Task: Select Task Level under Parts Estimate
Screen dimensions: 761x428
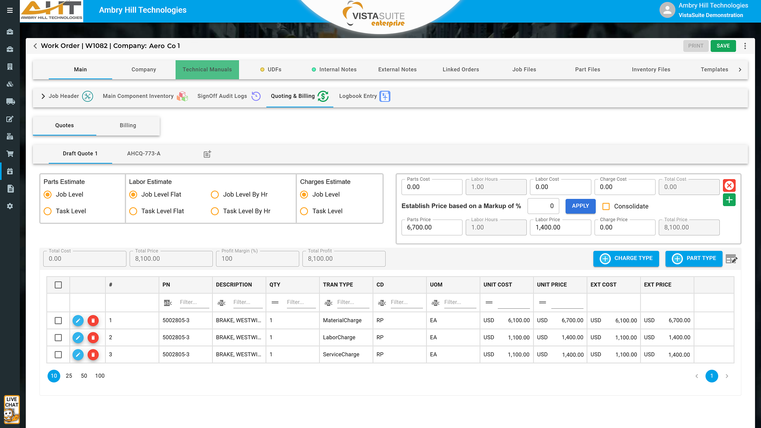Action: pyautogui.click(x=48, y=211)
